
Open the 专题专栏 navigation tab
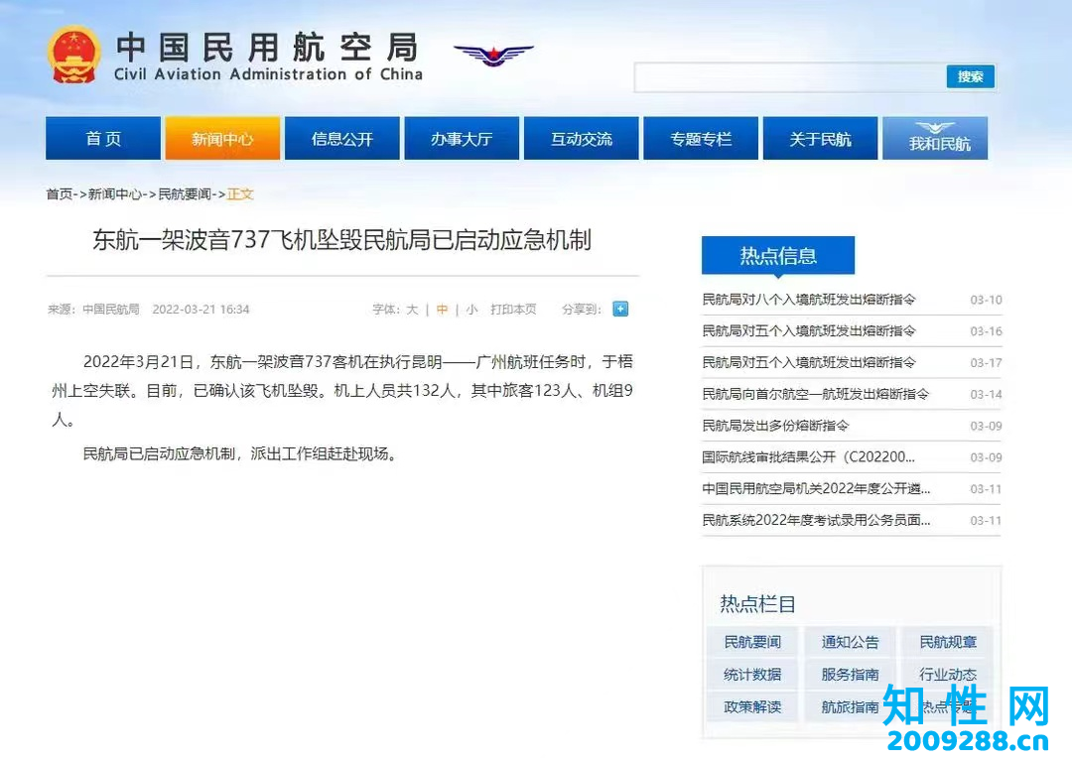701,138
